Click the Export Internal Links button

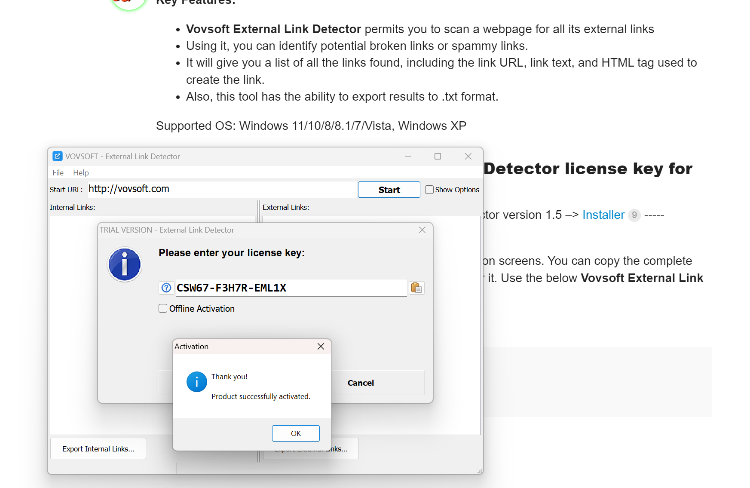tap(98, 448)
